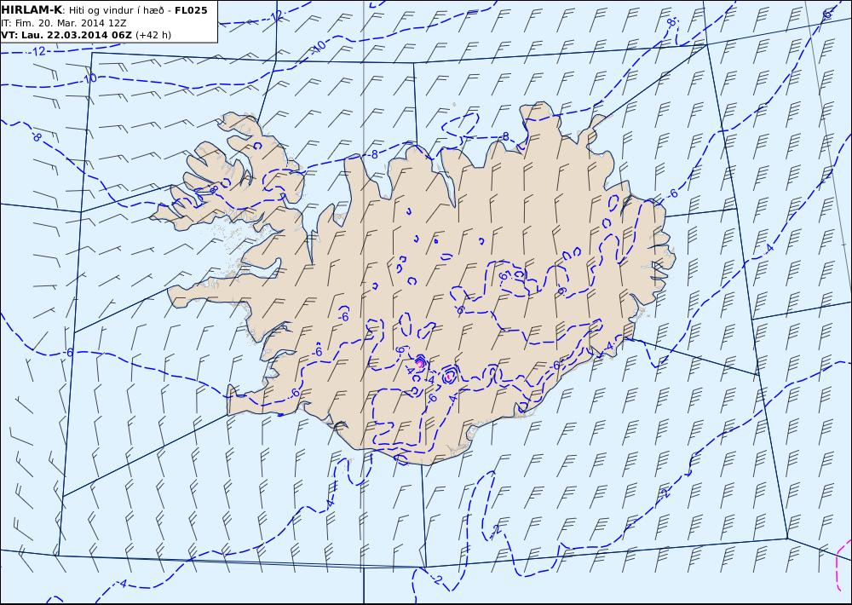
Task: Select the FL025 flight level label
Action: (x=191, y=10)
